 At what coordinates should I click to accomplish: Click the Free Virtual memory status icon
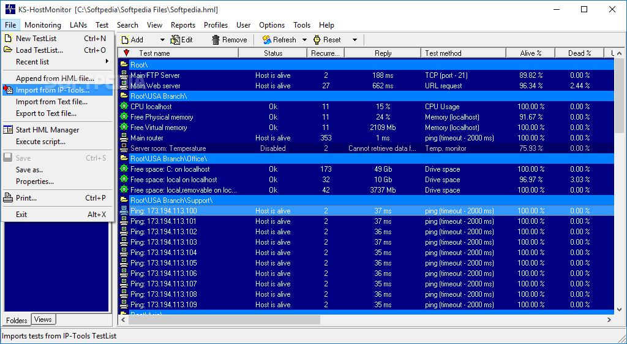coord(124,128)
